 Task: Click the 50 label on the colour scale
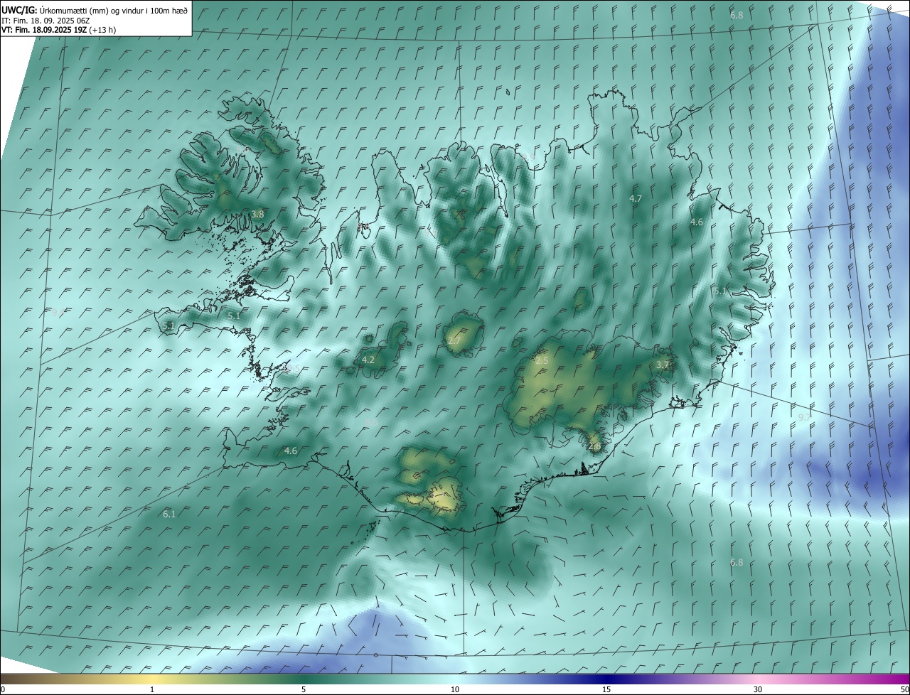[x=904, y=689]
